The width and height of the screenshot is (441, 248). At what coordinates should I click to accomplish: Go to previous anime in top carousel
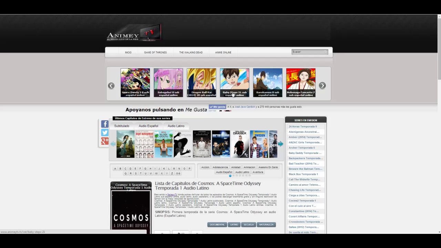(111, 86)
